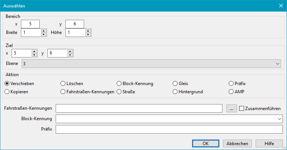Viewport: 287px width, 150px height.
Task: Choose the Straße radio button
Action: (119, 91)
